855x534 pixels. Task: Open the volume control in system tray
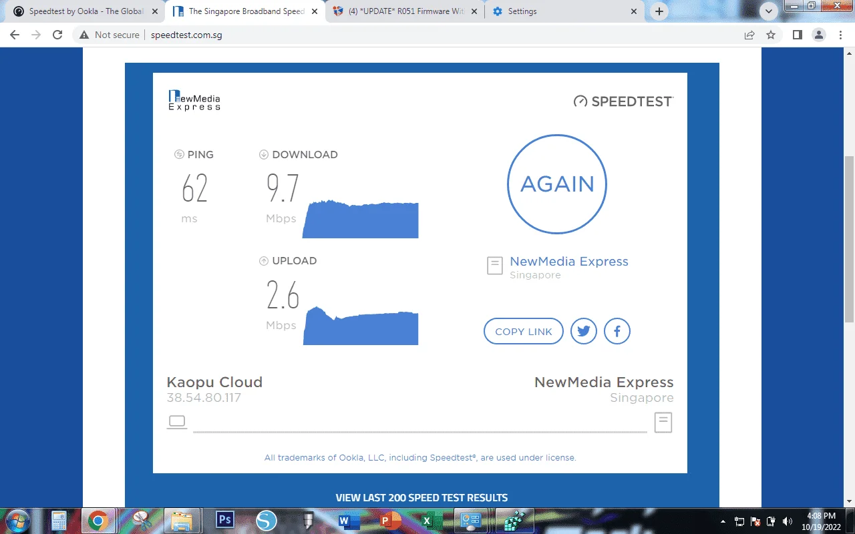[788, 521]
